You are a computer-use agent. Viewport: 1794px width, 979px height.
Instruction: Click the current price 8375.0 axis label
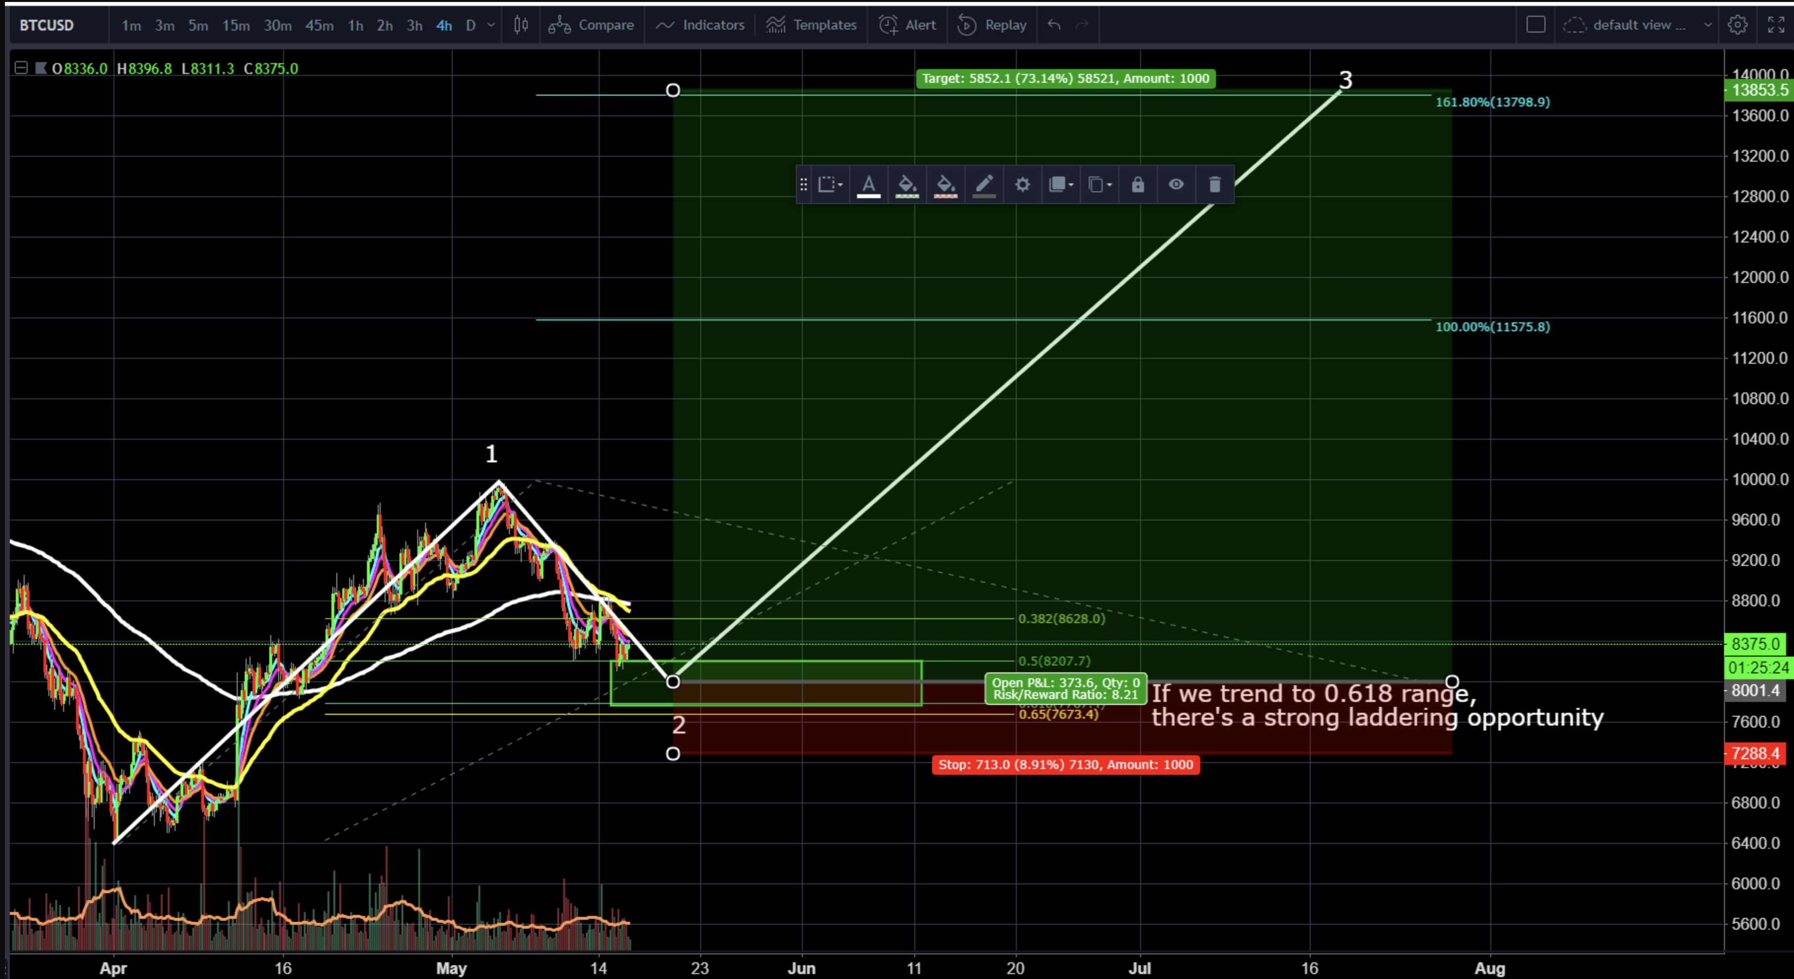pyautogui.click(x=1756, y=643)
